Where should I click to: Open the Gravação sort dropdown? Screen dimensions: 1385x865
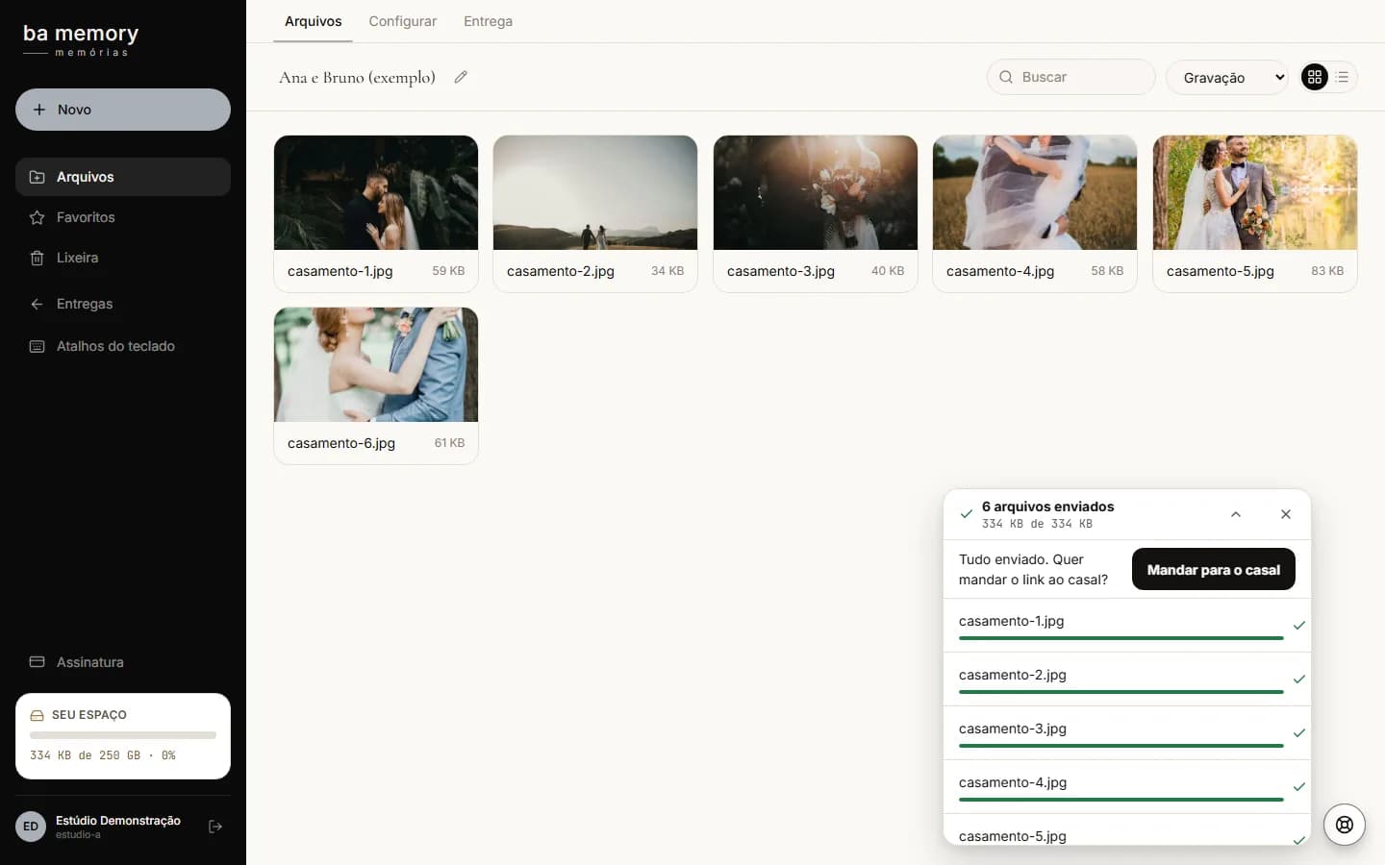tap(1227, 77)
